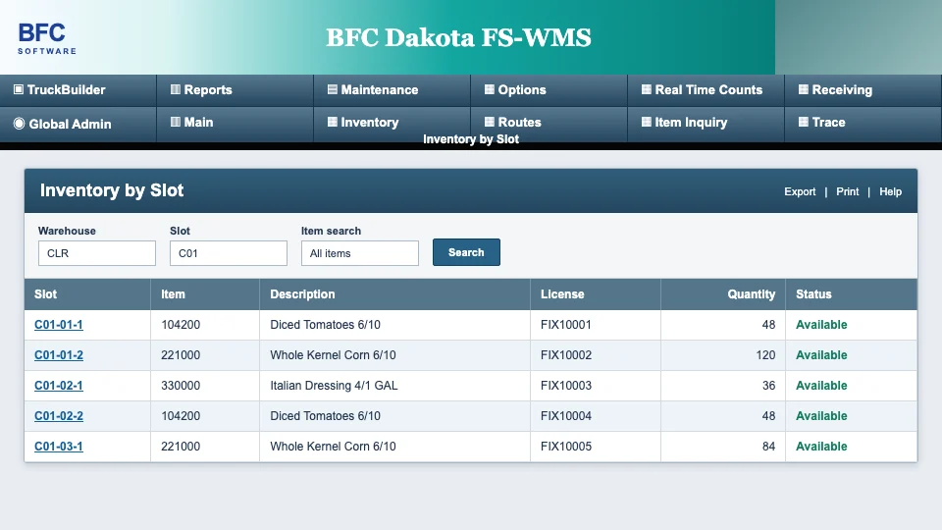Click the Options menu icon
The height and width of the screenshot is (530, 942).
490,89
